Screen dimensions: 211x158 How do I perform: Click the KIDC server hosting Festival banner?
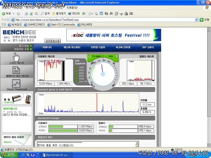click(114, 35)
